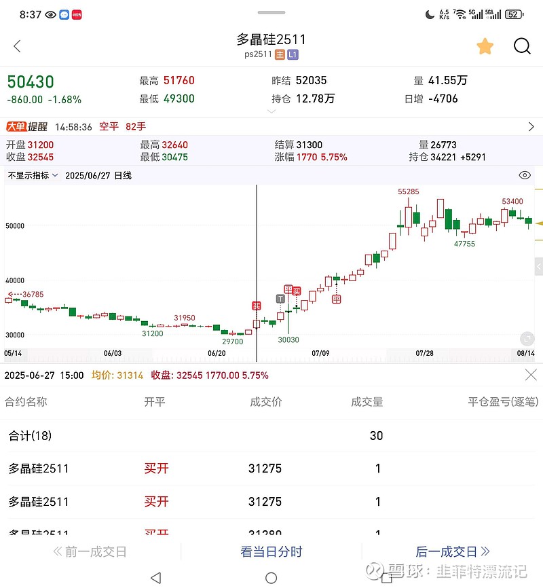The height and width of the screenshot is (588, 543).
Task: Close the trade detail panel
Action: pos(531,375)
